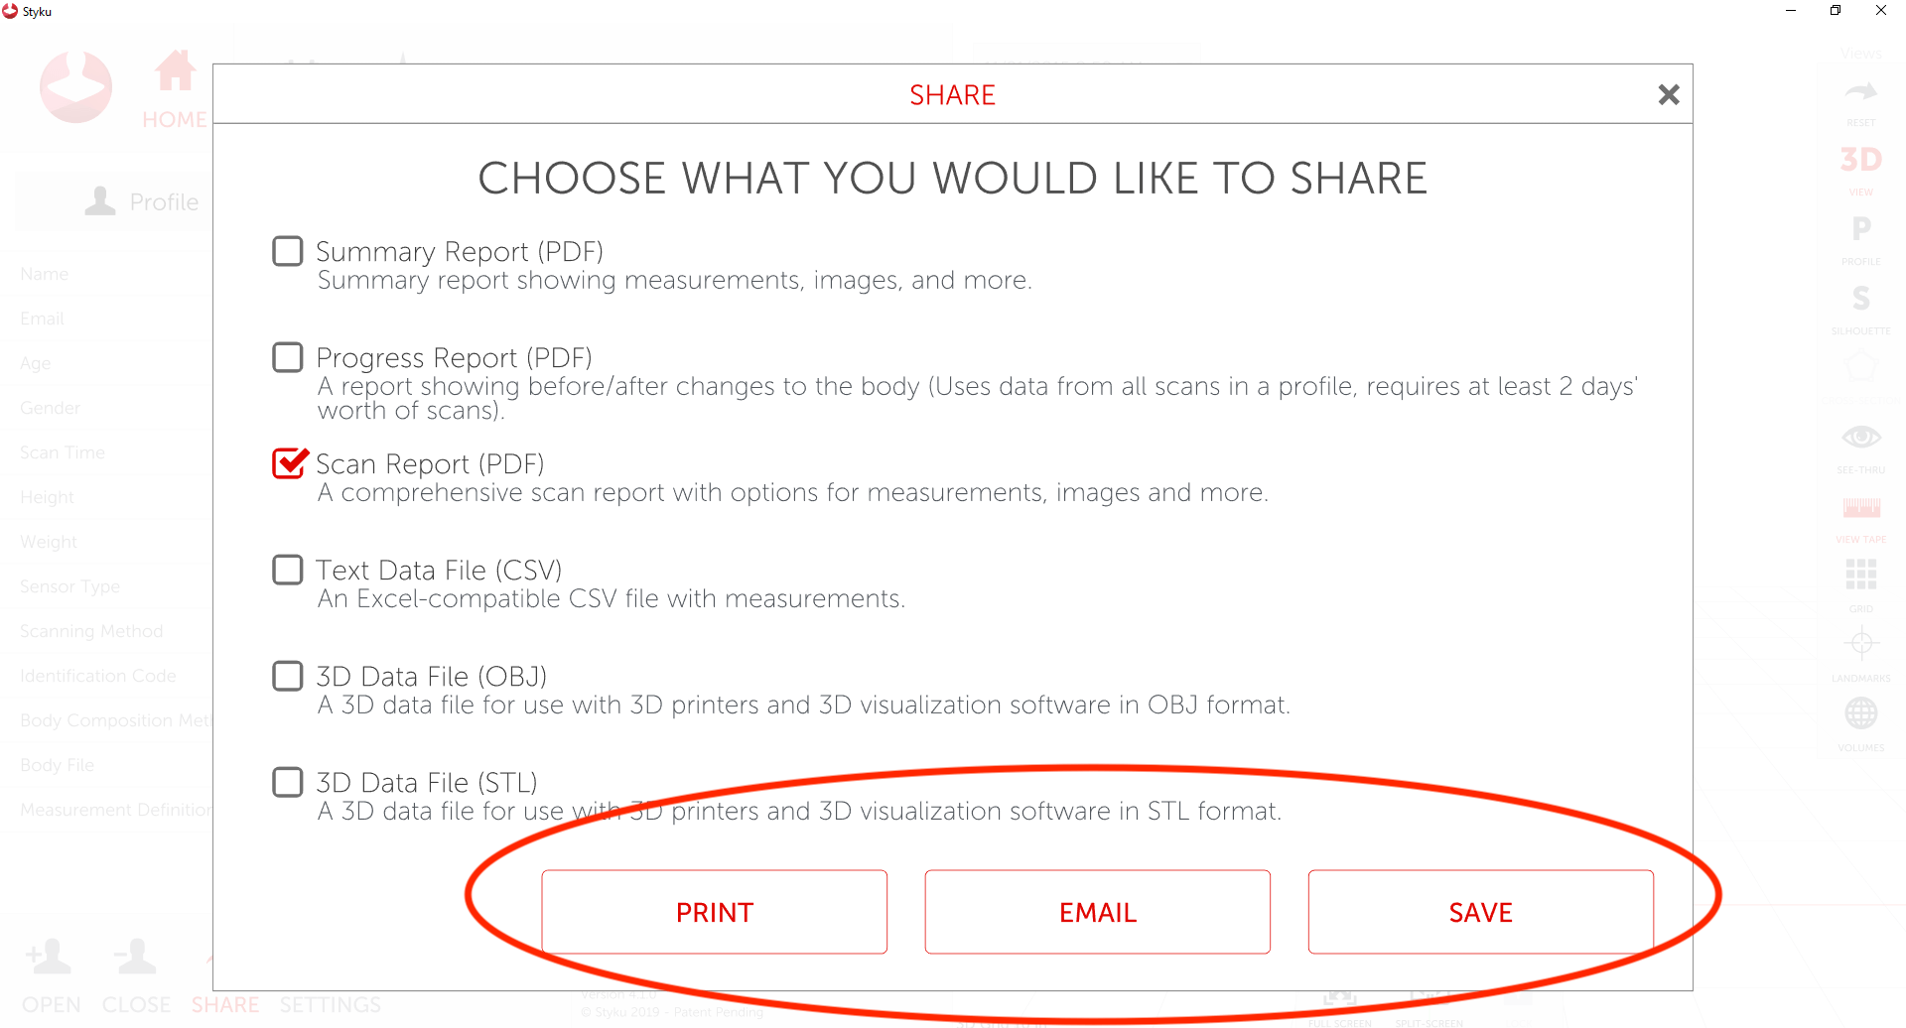Uncheck the Scan Report (PDF) checkbox

[x=288, y=463]
